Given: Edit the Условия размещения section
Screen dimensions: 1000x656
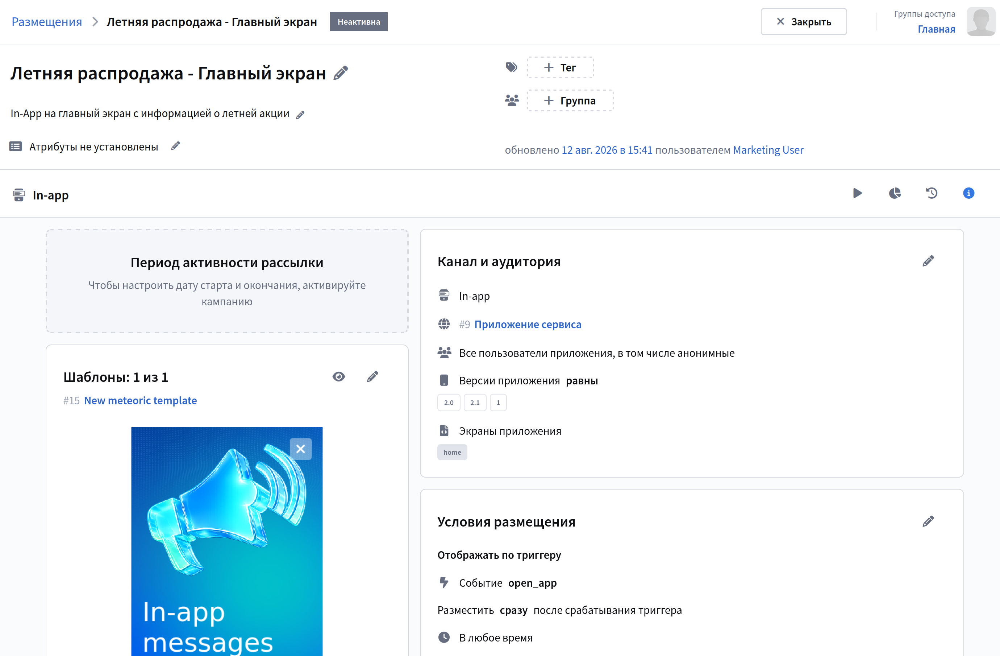Looking at the screenshot, I should pos(928,521).
